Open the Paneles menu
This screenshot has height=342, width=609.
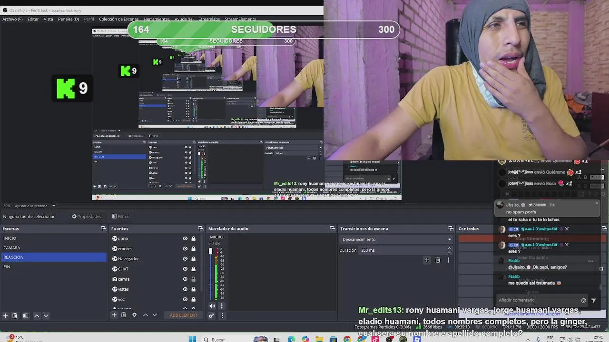tap(68, 19)
